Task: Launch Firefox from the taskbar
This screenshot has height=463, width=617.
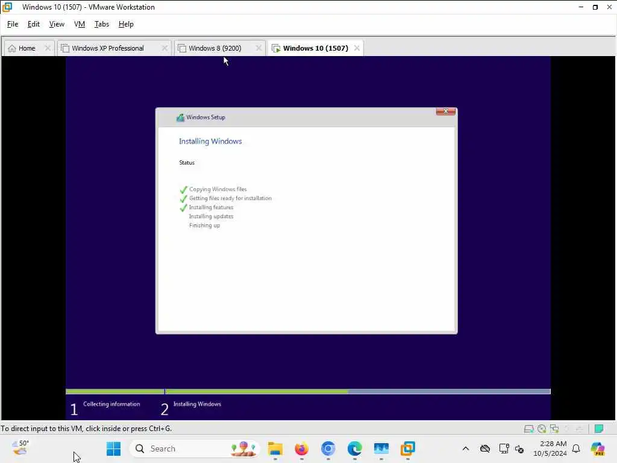Action: click(302, 449)
